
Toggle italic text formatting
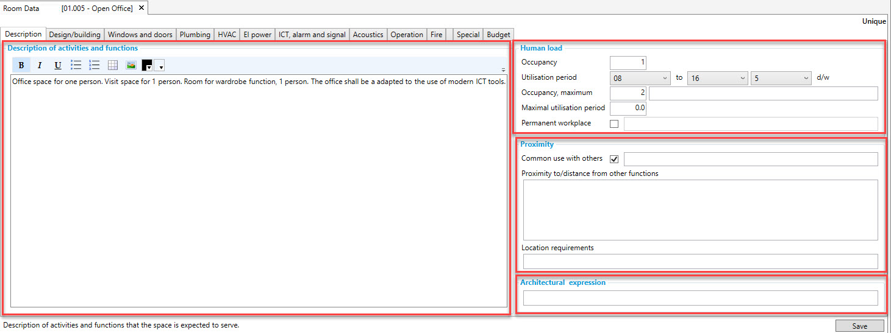40,65
